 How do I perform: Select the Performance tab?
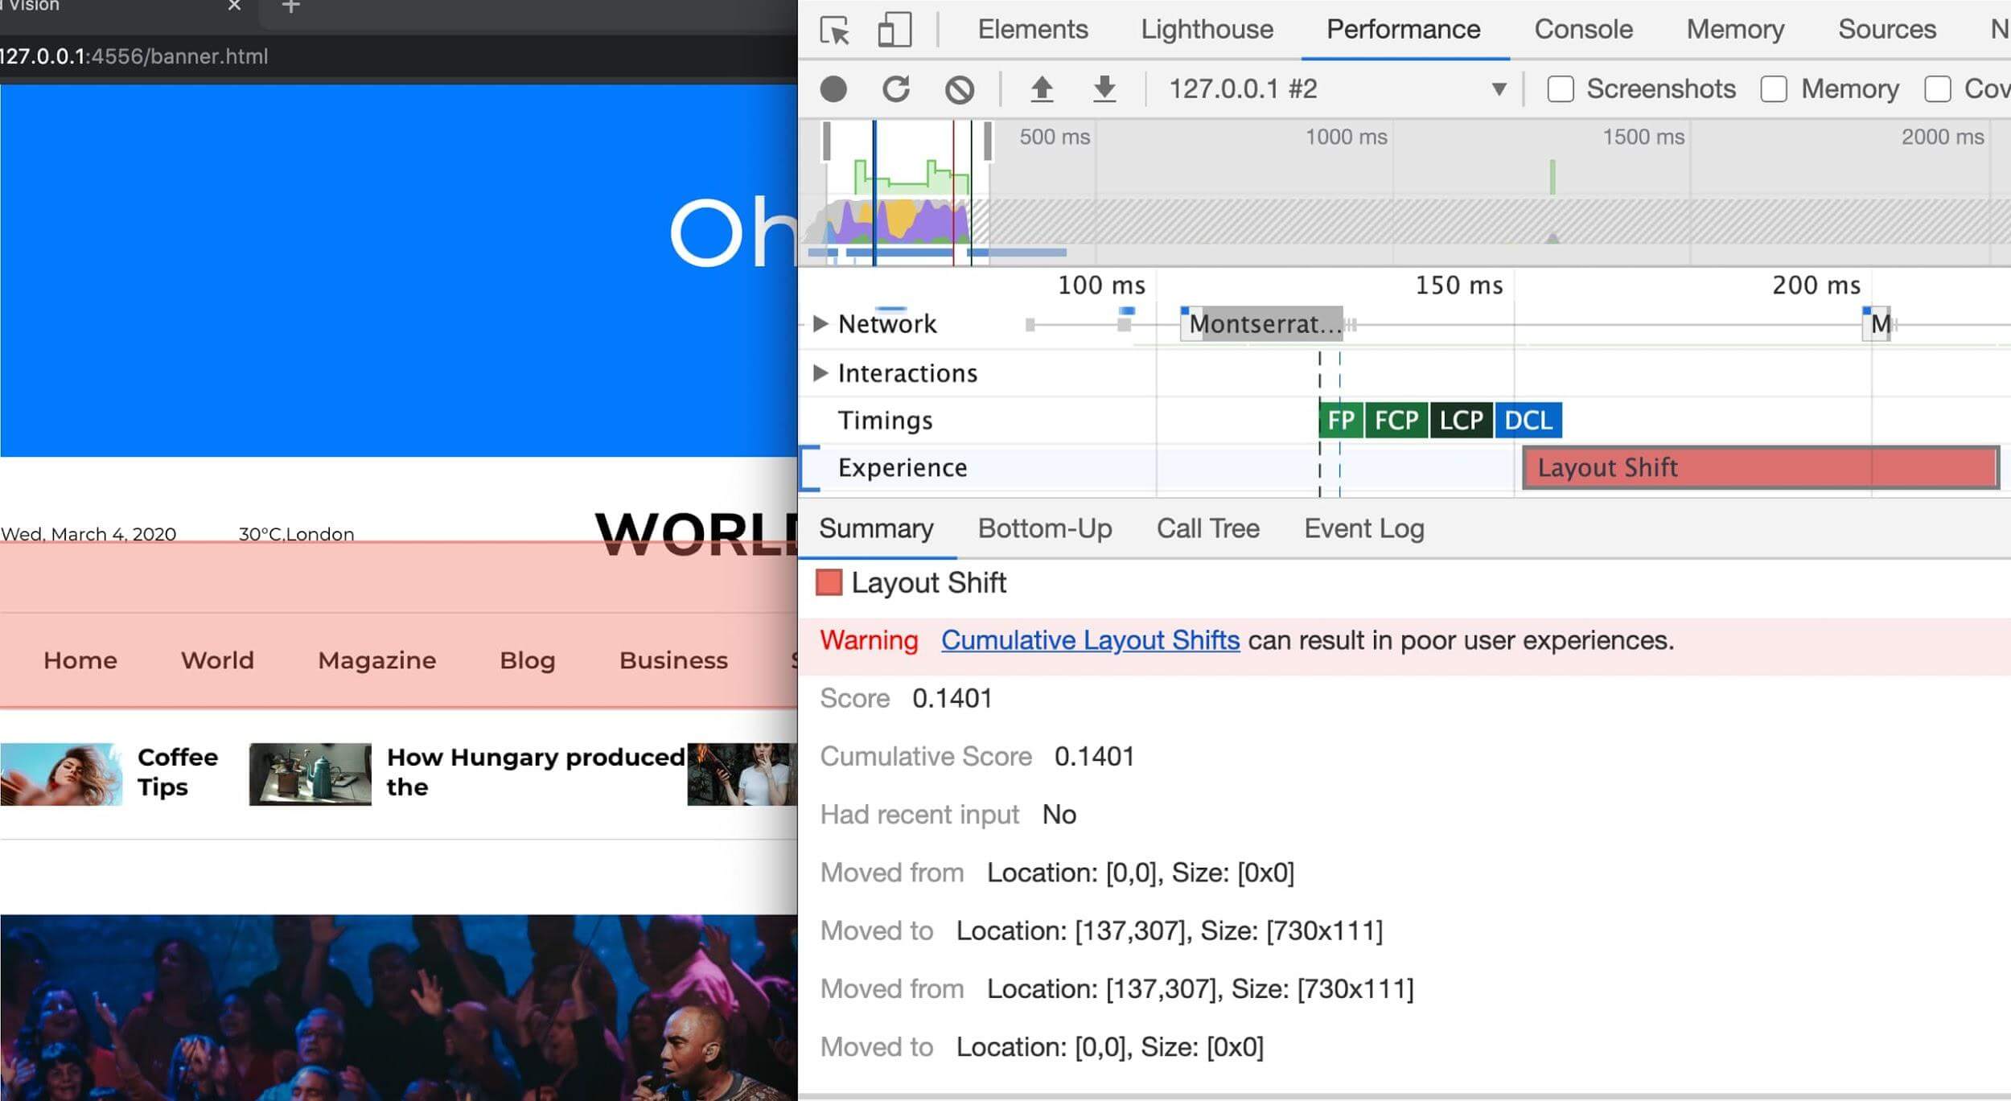tap(1404, 27)
